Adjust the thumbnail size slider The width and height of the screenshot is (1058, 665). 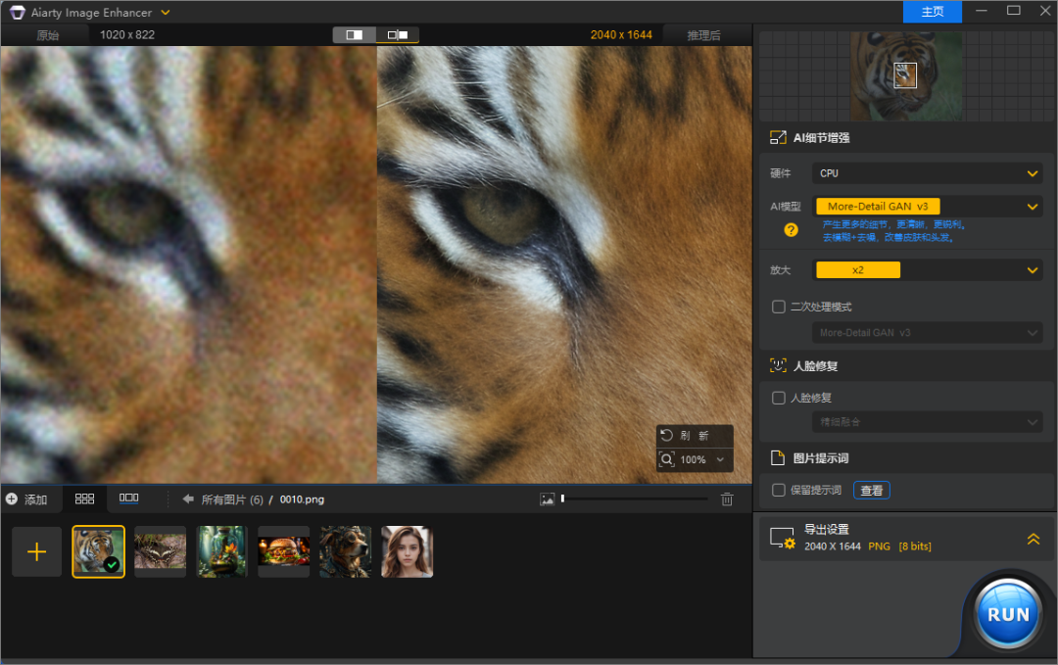coord(634,499)
